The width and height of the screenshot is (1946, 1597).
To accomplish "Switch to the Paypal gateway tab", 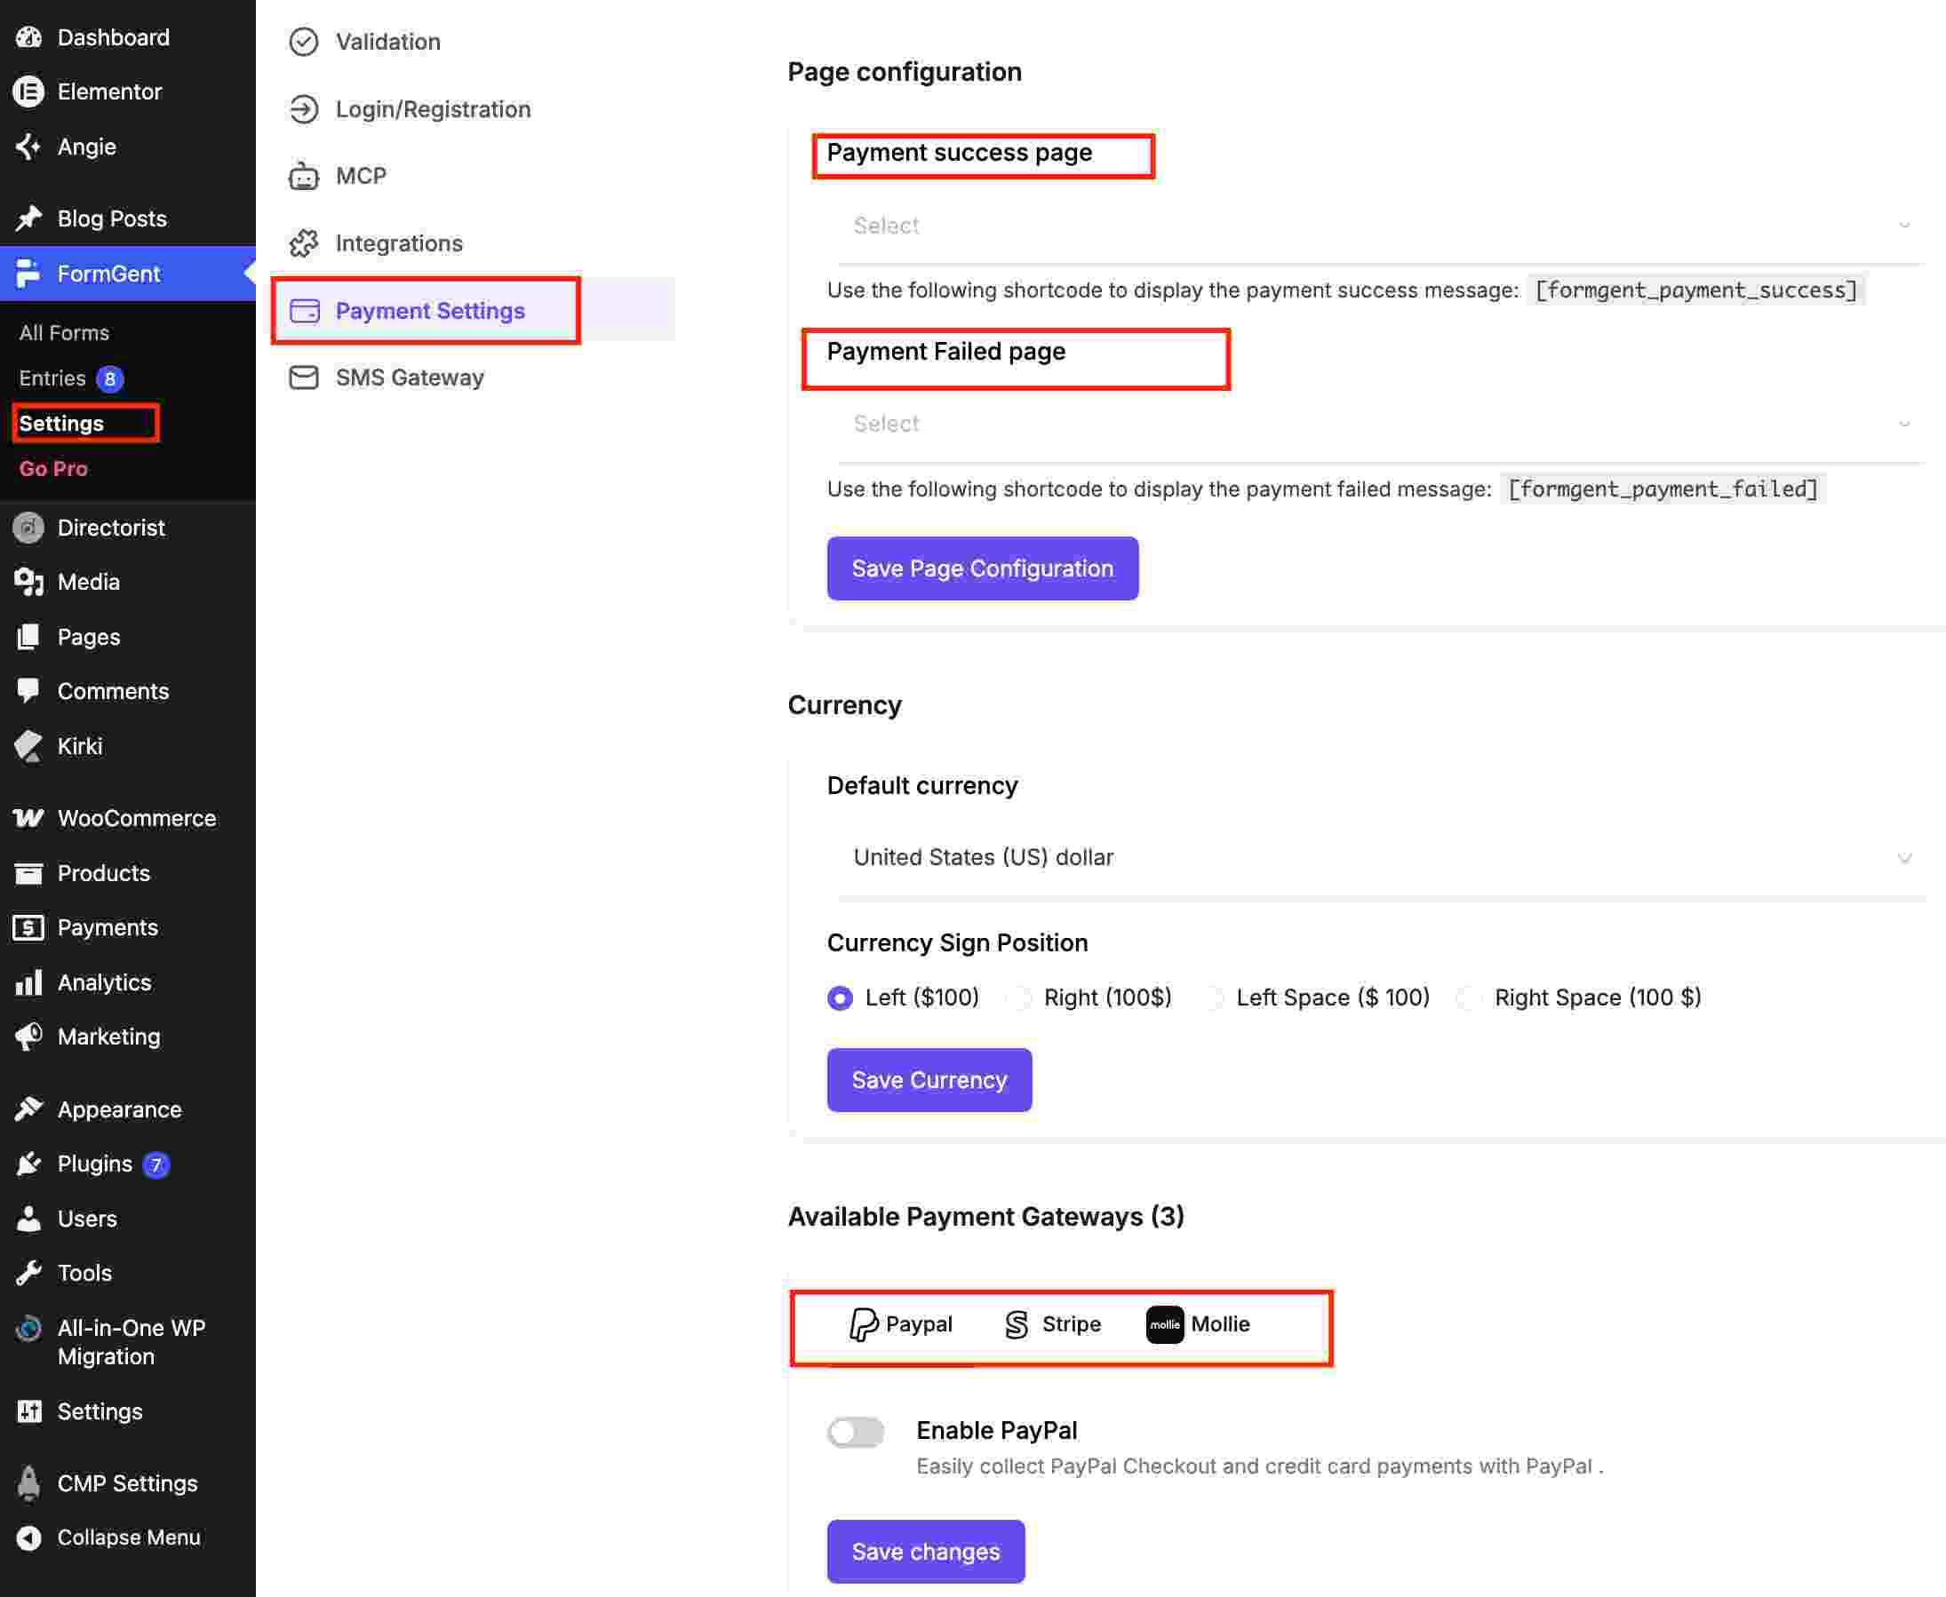I will pyautogui.click(x=901, y=1324).
